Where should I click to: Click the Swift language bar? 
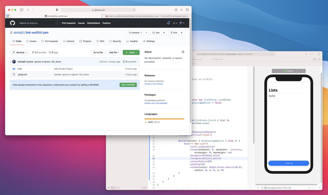click(x=164, y=119)
